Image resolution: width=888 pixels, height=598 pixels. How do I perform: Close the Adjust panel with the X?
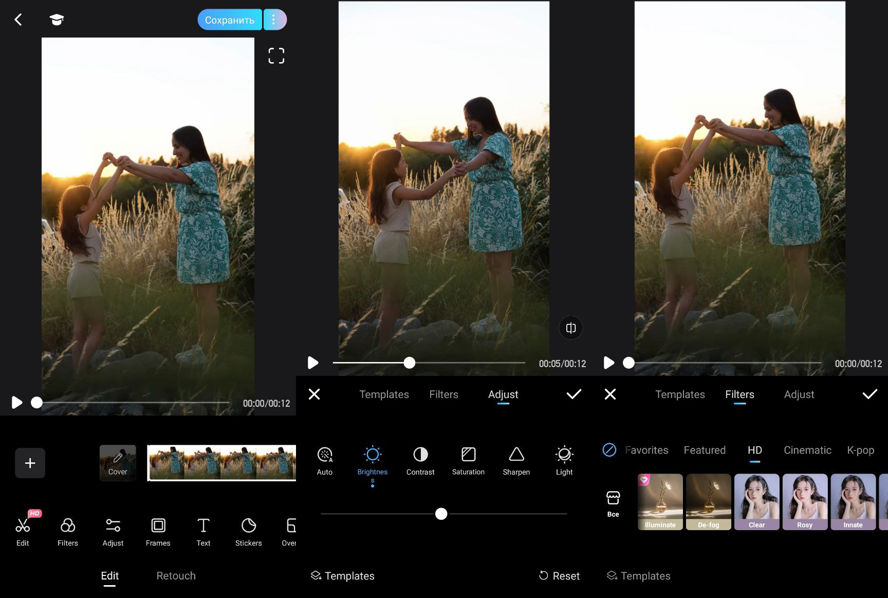314,394
